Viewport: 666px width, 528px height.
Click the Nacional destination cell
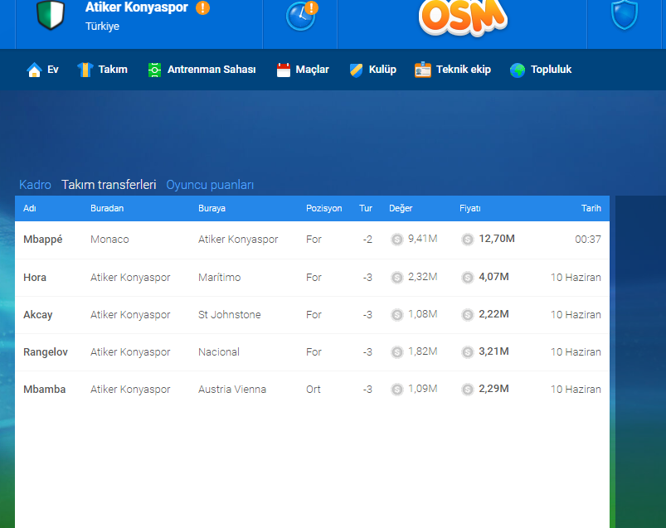(219, 352)
